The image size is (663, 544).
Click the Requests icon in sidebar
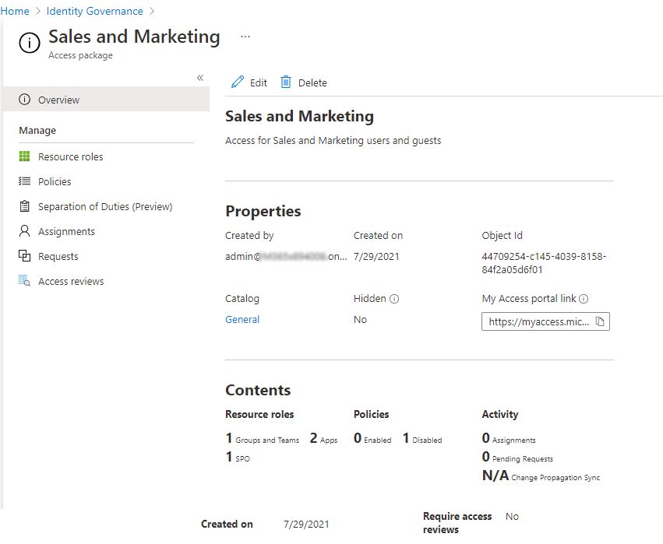point(24,256)
